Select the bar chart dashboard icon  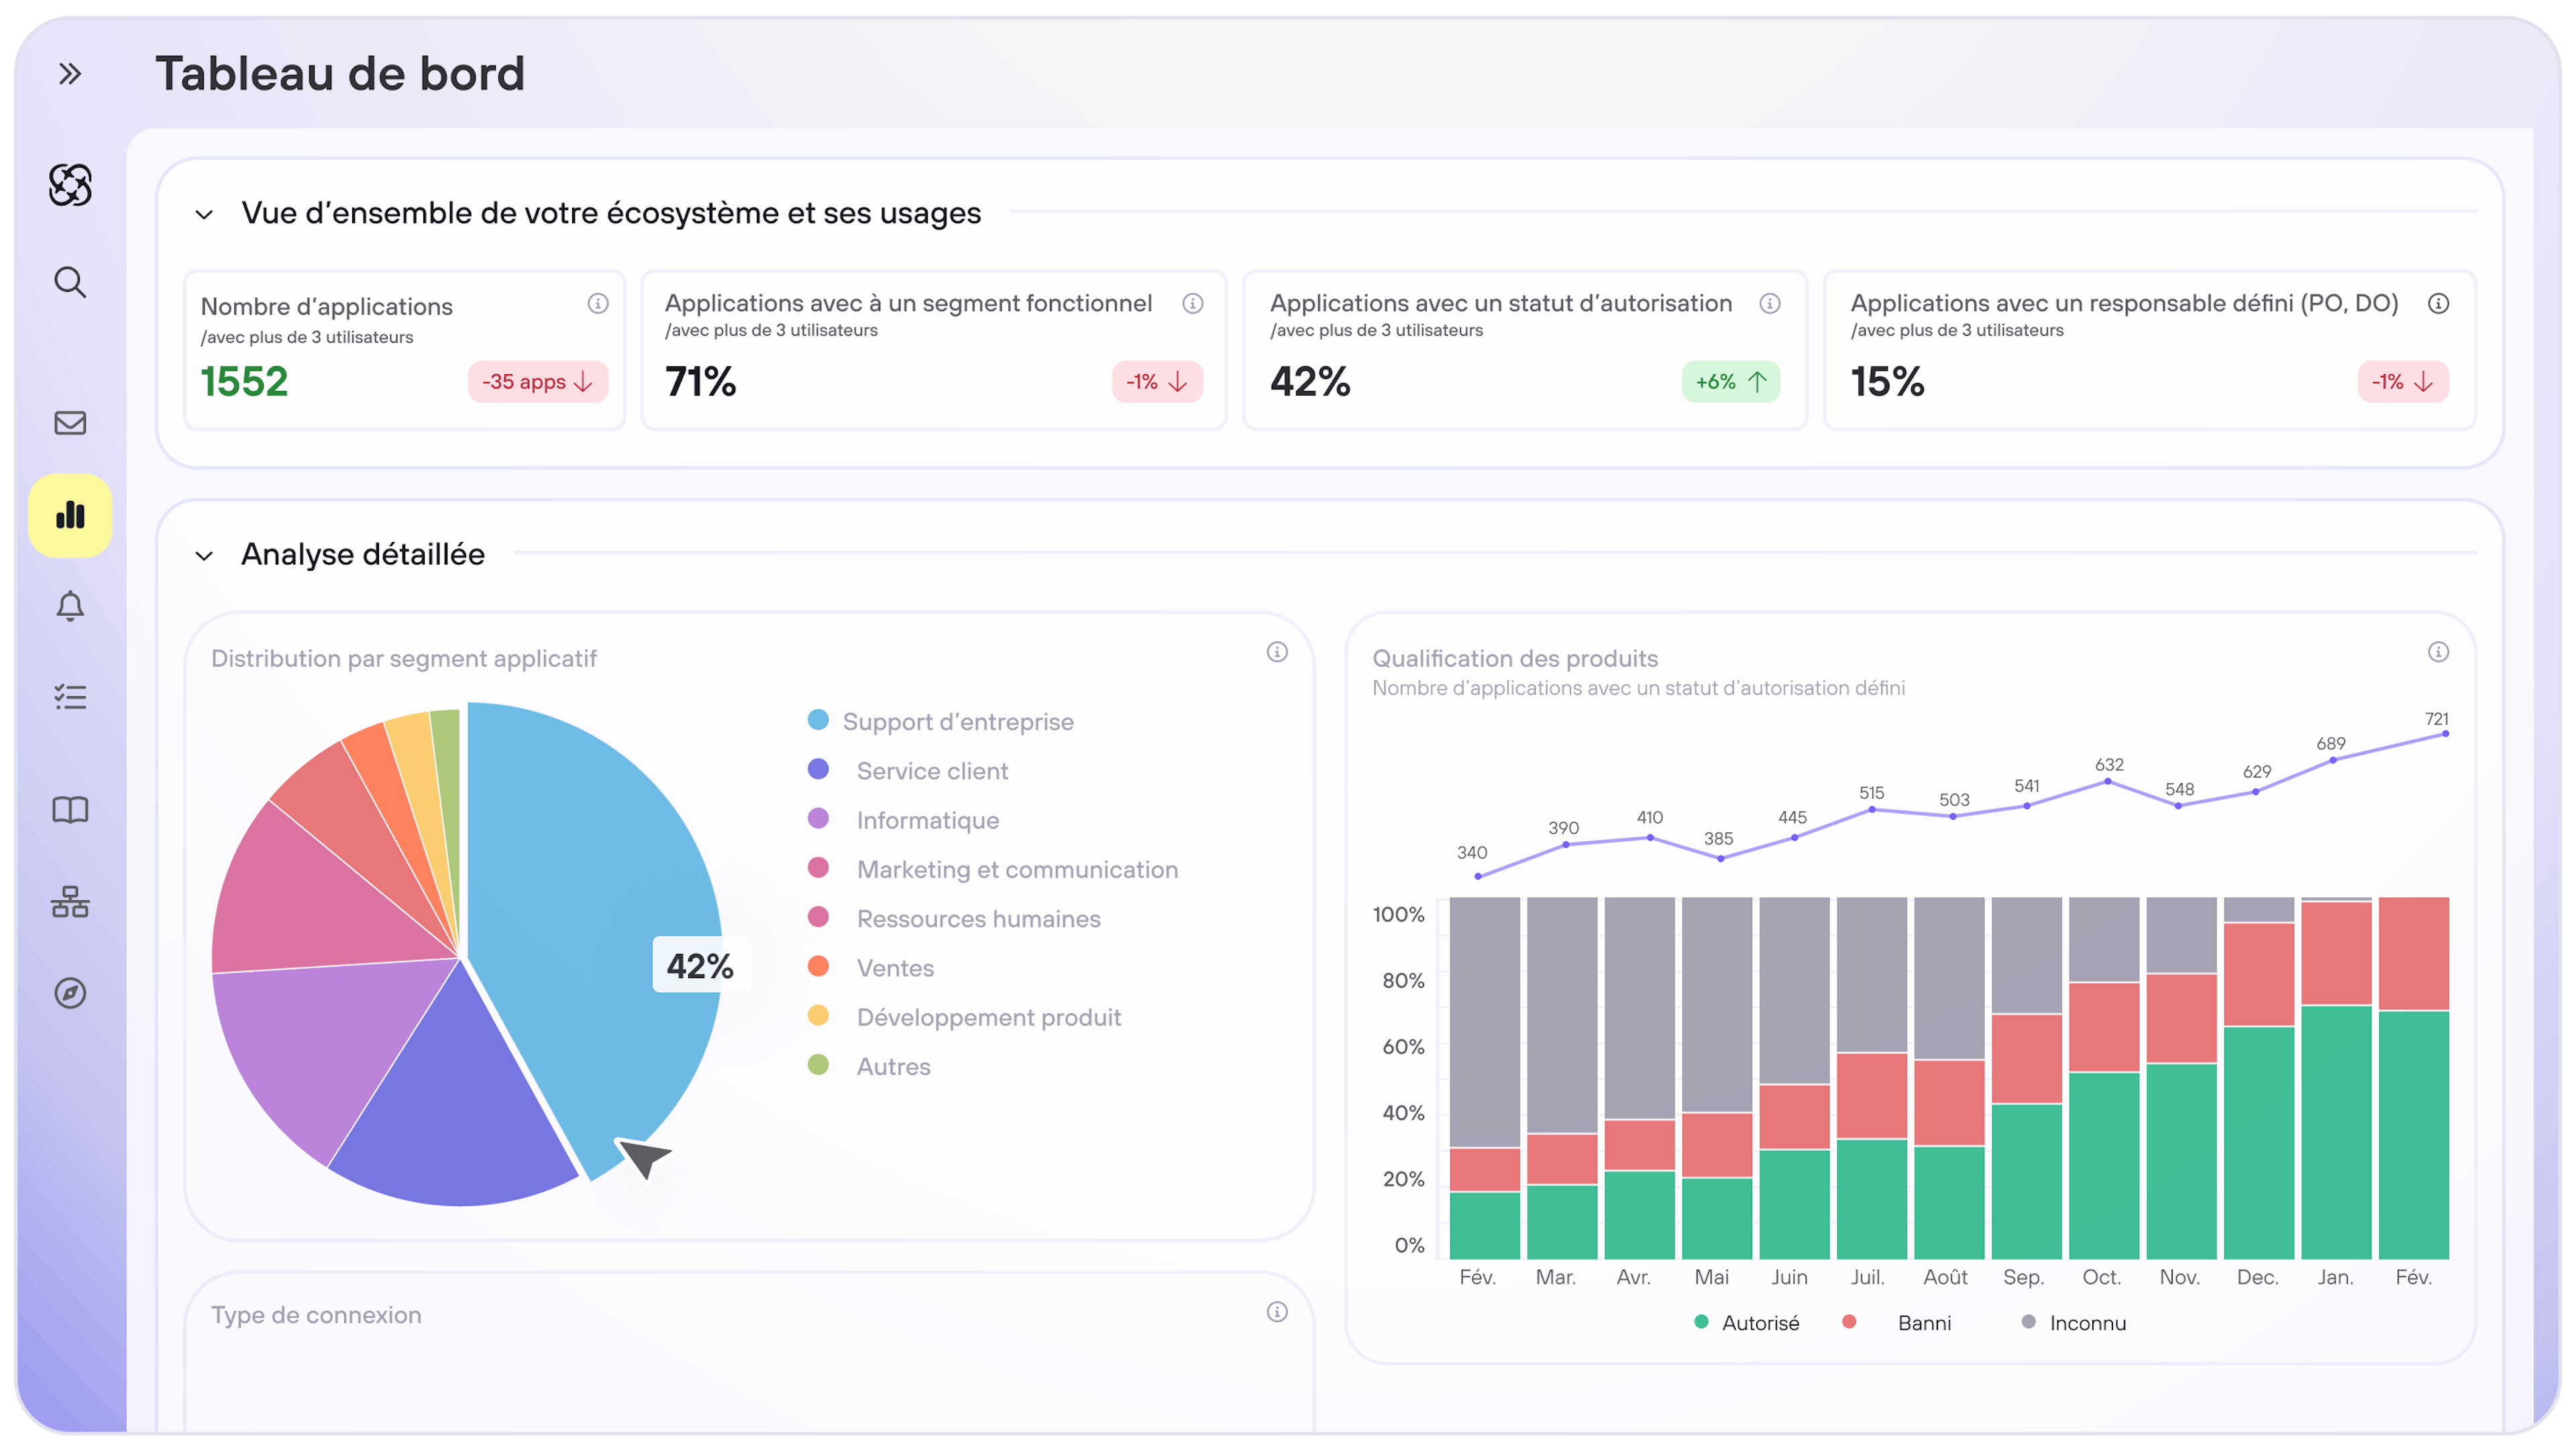click(70, 516)
